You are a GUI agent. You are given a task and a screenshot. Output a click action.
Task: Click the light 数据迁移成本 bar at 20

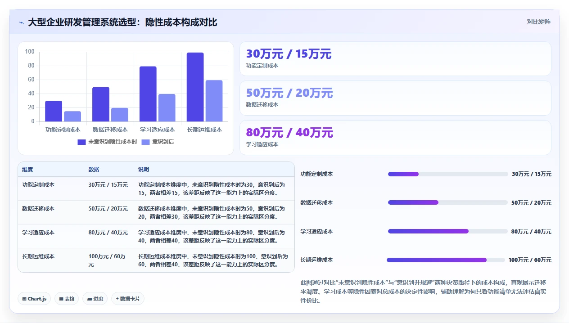click(120, 115)
